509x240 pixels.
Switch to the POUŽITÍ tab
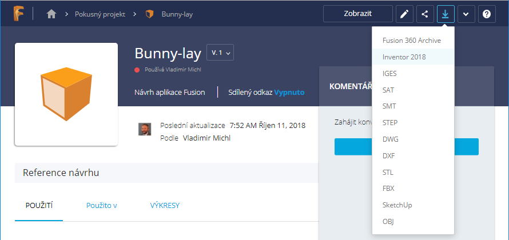click(x=39, y=205)
